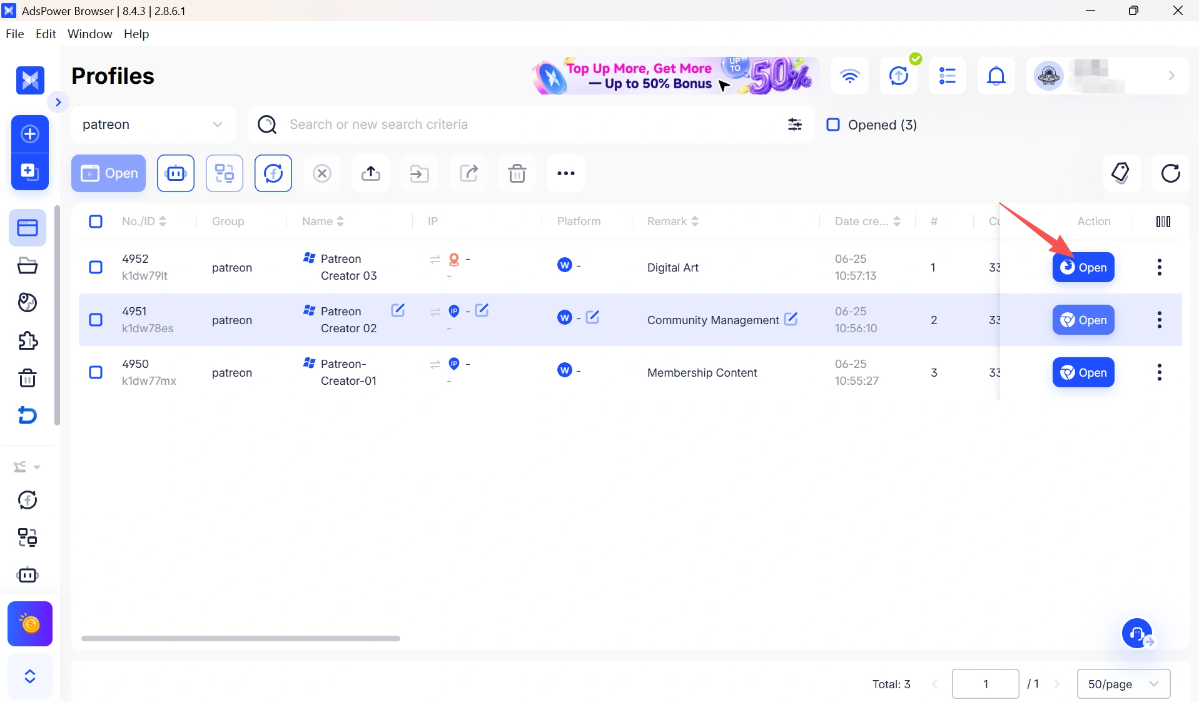This screenshot has width=1199, height=702.
Task: Open the Extensions puzzle sidebar icon
Action: (x=28, y=340)
